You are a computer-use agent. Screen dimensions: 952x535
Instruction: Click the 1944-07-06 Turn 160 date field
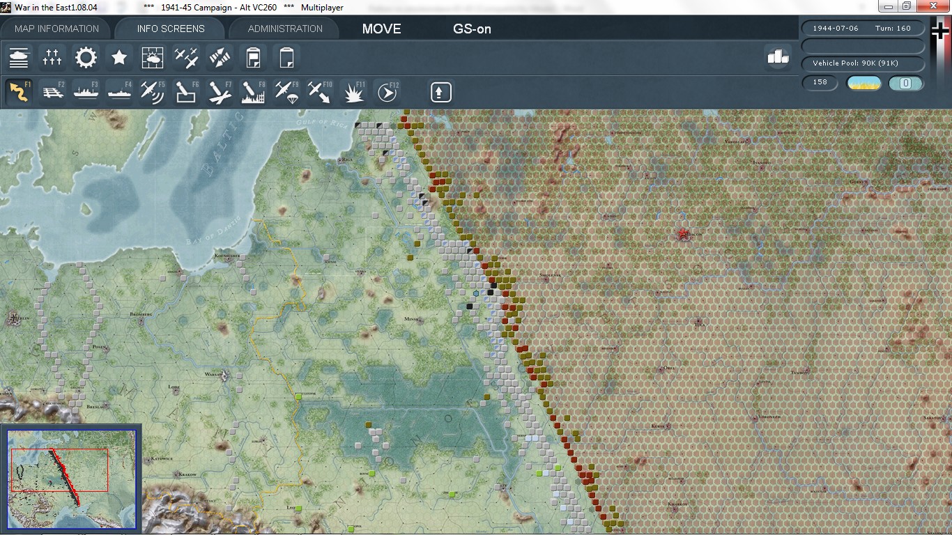pyautogui.click(x=863, y=29)
